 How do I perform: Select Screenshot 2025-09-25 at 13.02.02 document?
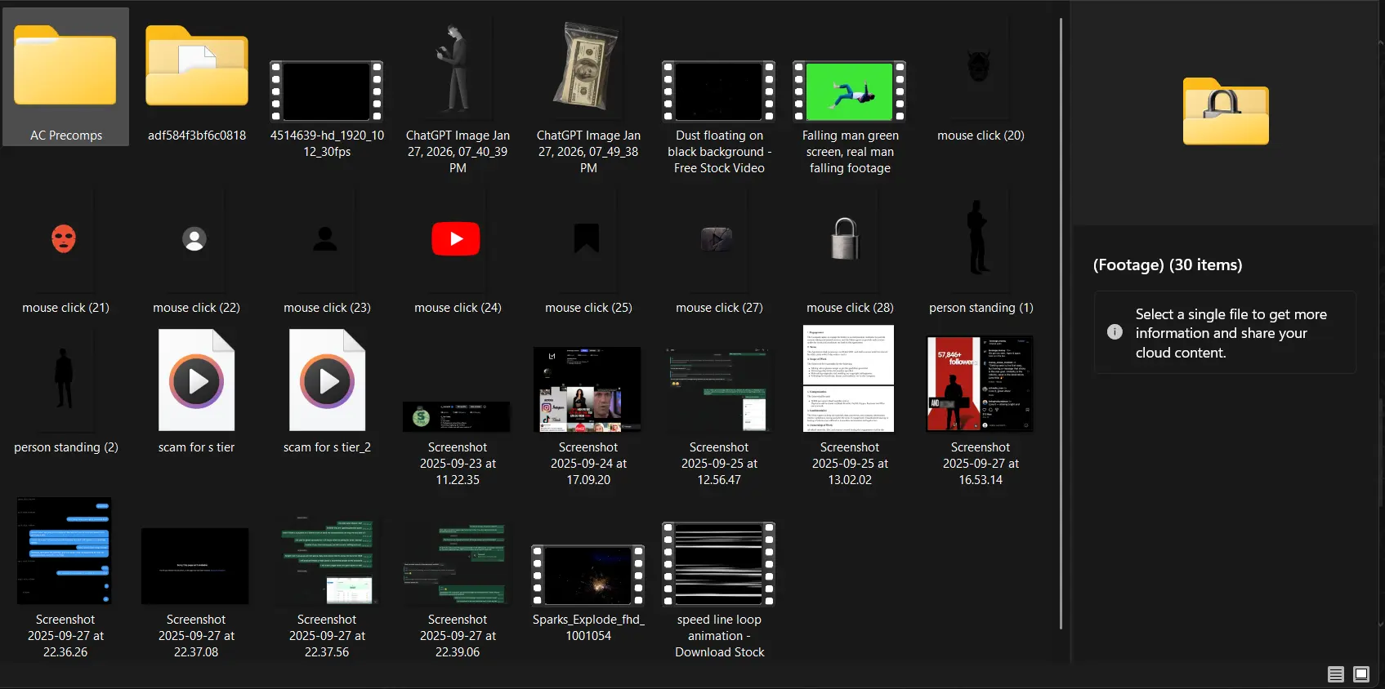(x=849, y=379)
